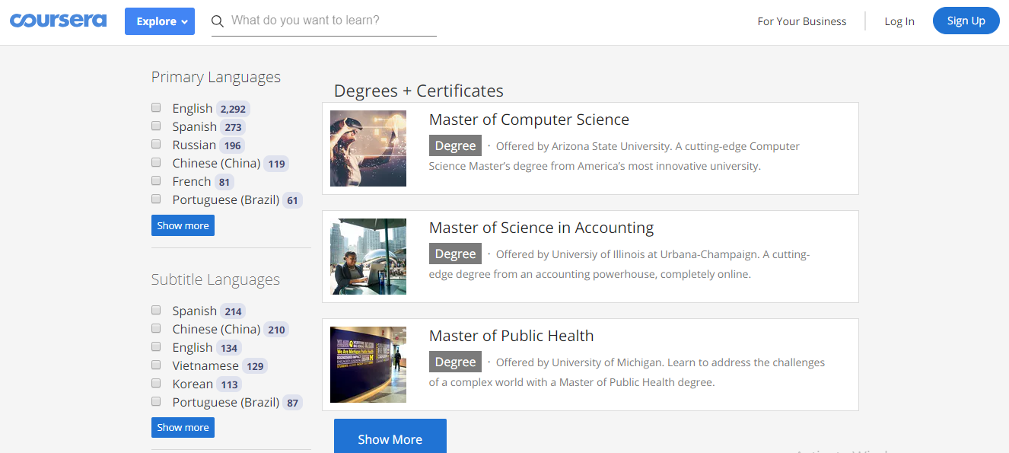Viewport: 1009px width, 453px height.
Task: Click the Arizona State University description text
Action: (615, 156)
